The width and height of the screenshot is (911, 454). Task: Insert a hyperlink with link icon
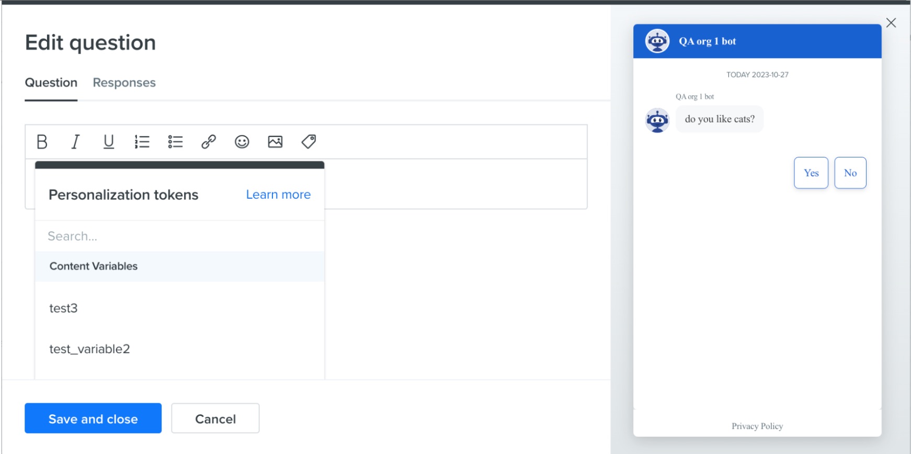(x=209, y=142)
